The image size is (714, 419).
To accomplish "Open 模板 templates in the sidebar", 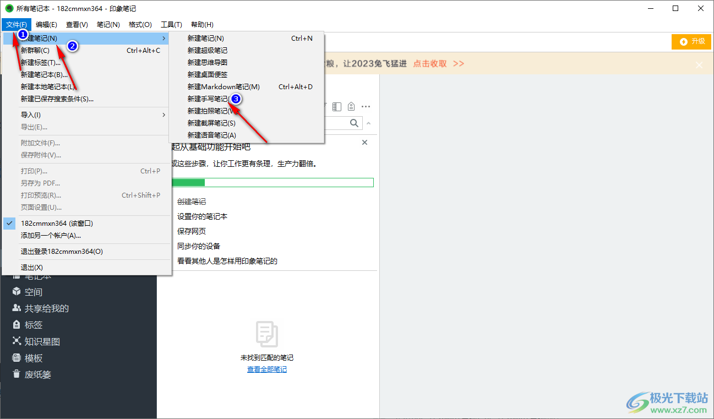I will point(28,358).
